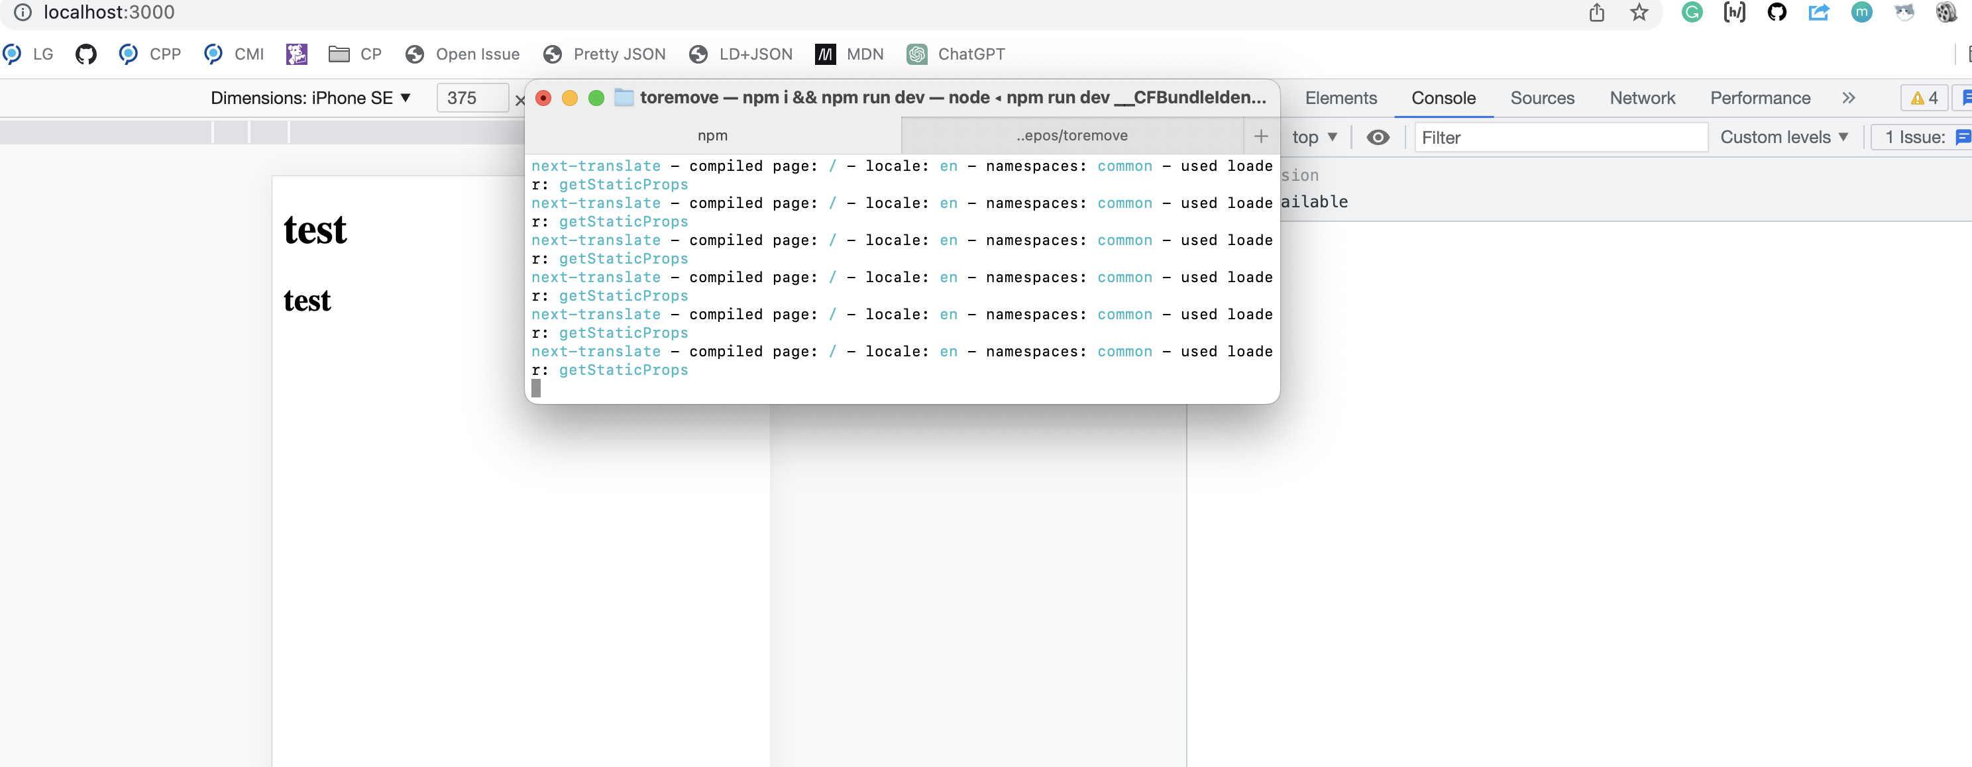Viewport: 1972px width, 767px height.
Task: Open the Custom levels dropdown
Action: click(x=1784, y=138)
